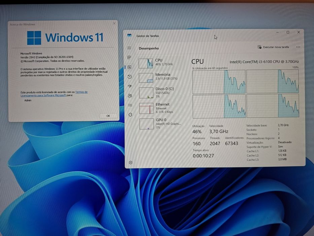Click the Virtualização value Desativado
This screenshot has width=314, height=236.
click(x=285, y=142)
